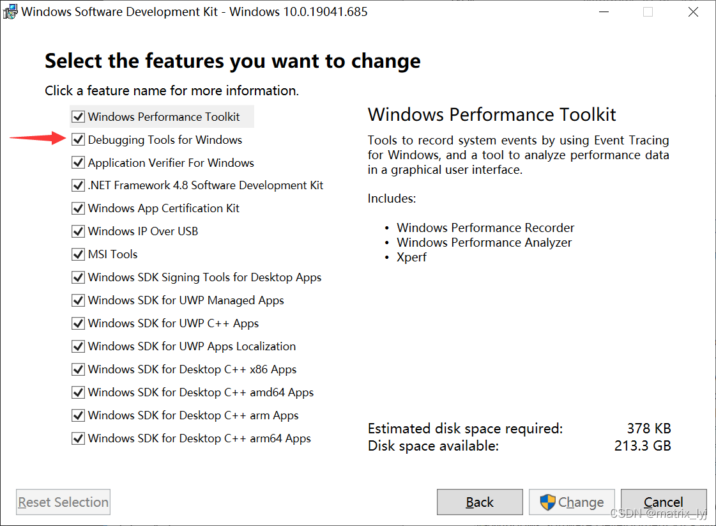Select Windows SDK for Desktop C++ x86 Apps name

[192, 369]
